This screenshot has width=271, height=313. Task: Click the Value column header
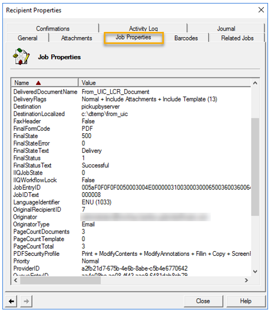(164, 83)
